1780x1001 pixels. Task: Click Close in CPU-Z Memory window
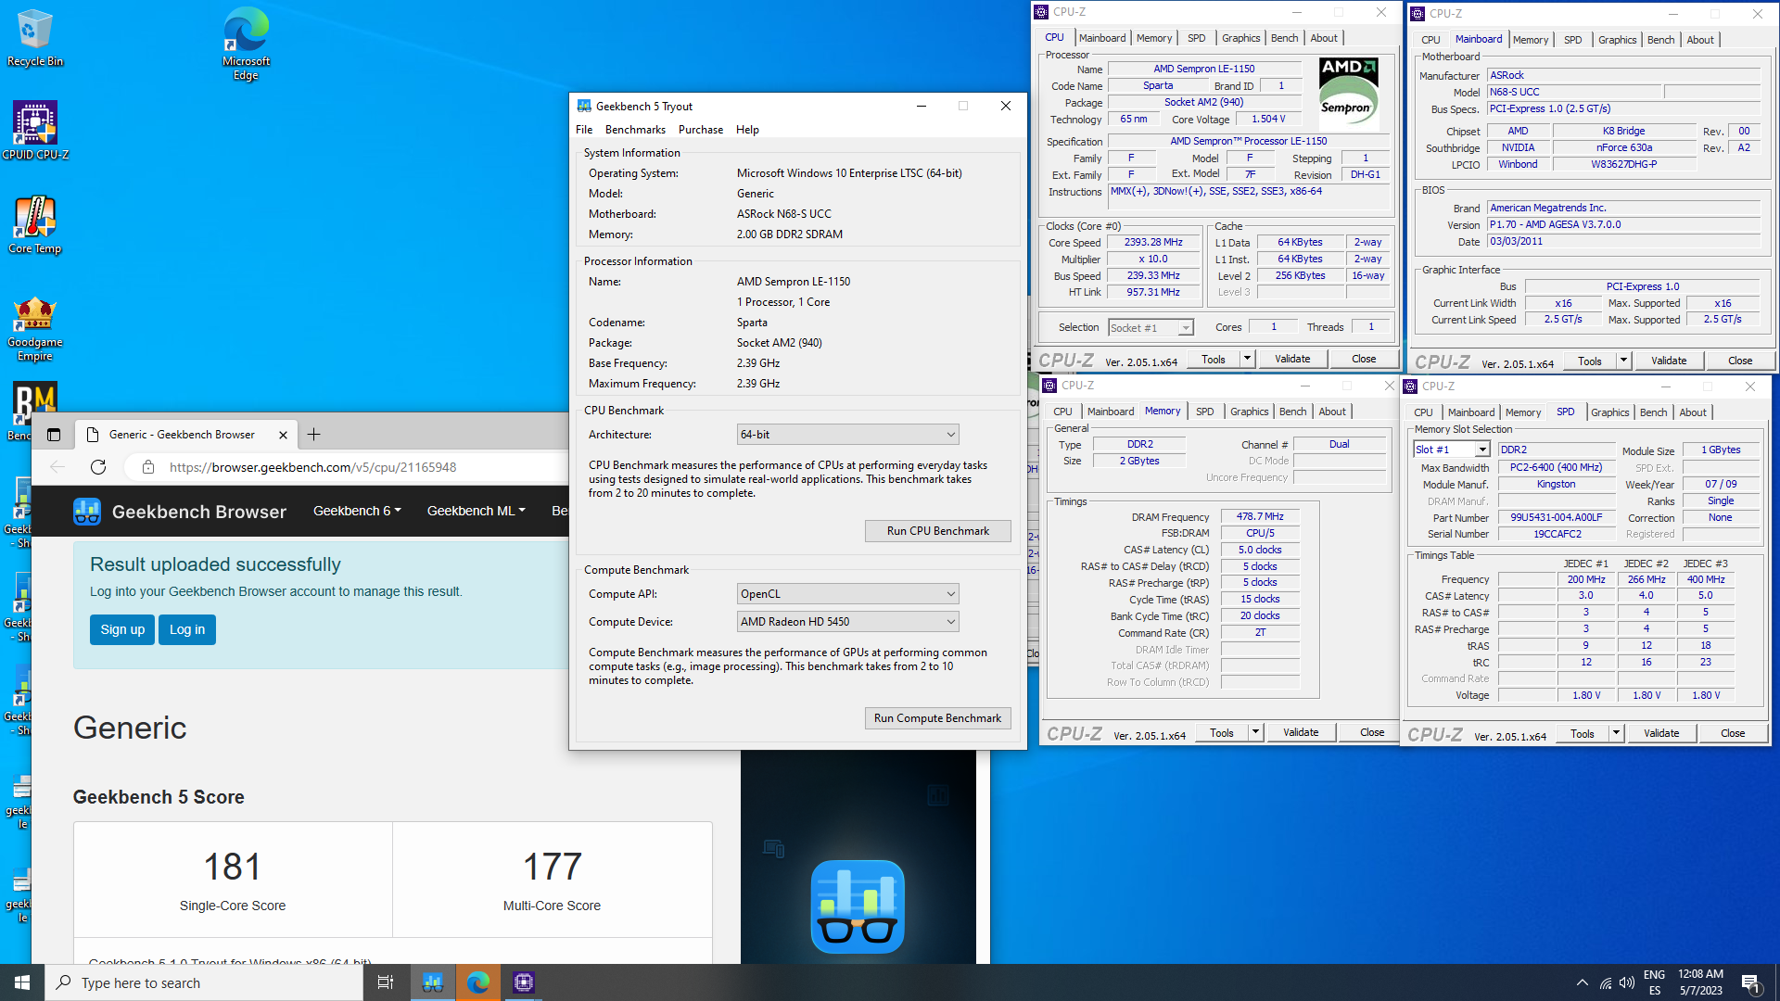1372,732
